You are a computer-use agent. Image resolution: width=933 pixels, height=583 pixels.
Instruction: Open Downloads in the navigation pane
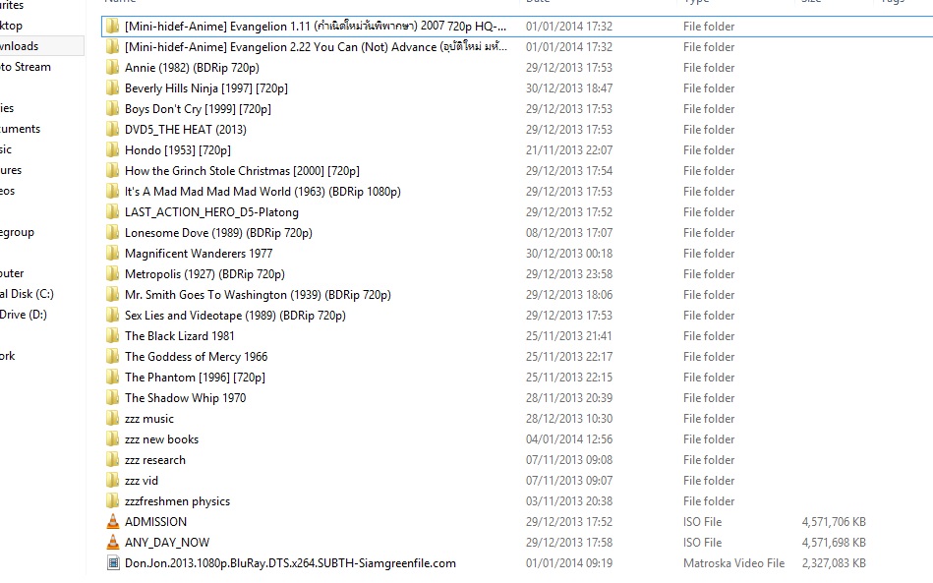tap(19, 46)
